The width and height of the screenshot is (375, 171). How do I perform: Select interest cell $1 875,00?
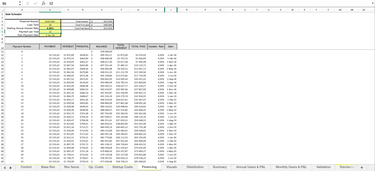[x=68, y=55]
